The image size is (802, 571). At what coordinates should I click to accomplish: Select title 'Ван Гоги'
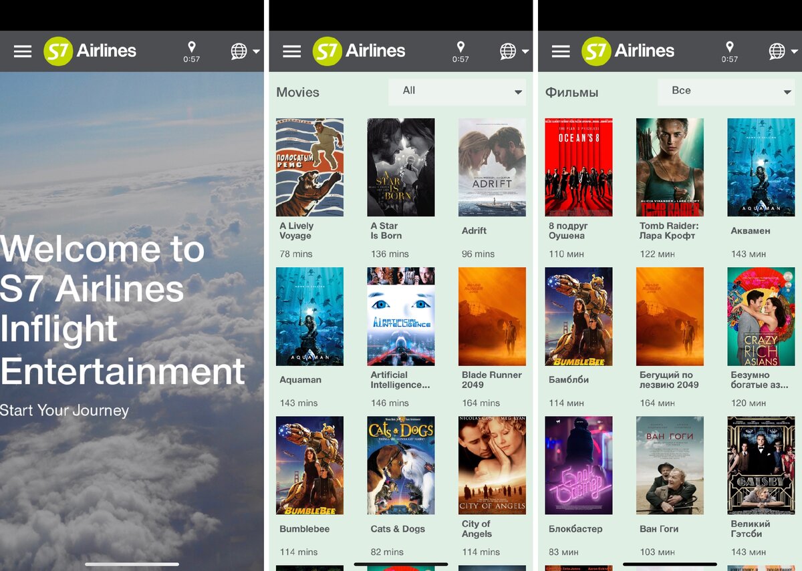click(659, 529)
